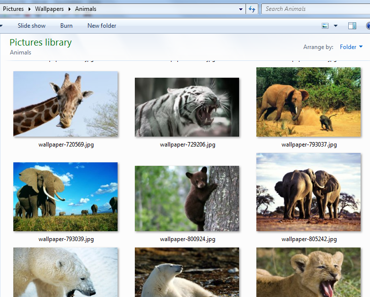Select the giraffe thumbnail wallpaper-720569
This screenshot has height=297, width=370.
tap(65, 104)
